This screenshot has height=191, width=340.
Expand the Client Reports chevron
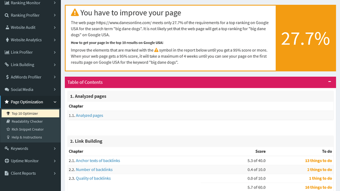(55, 173)
